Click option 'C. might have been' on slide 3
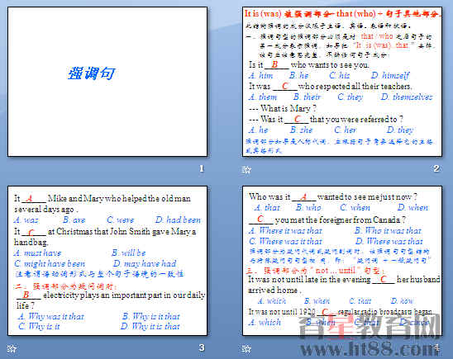This screenshot has width=453, height=359. pos(50,263)
